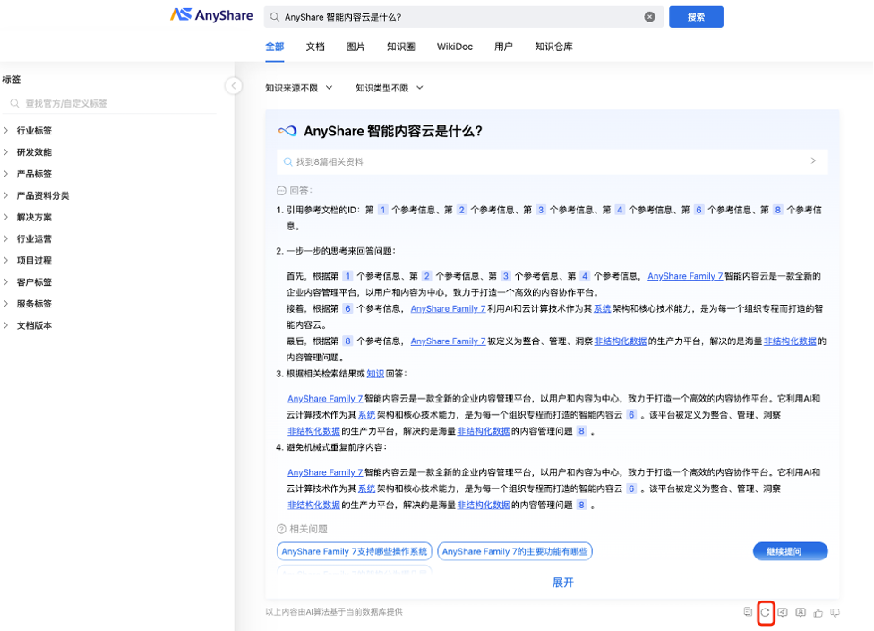
Task: Clear the search query with the X icon
Action: [649, 17]
